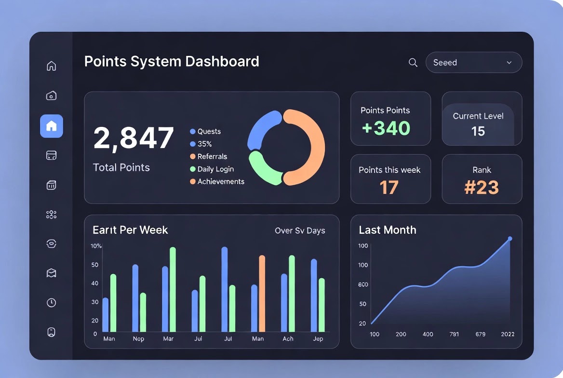Toggle the Daily Login legend entry
563x378 pixels.
pyautogui.click(x=212, y=169)
